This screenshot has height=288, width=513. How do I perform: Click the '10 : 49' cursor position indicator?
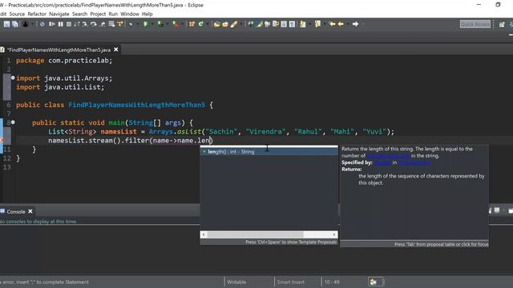click(x=332, y=282)
